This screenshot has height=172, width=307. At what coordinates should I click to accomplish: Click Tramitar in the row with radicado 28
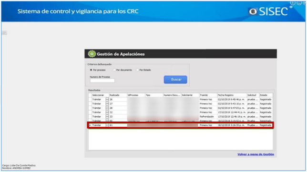[96, 108]
